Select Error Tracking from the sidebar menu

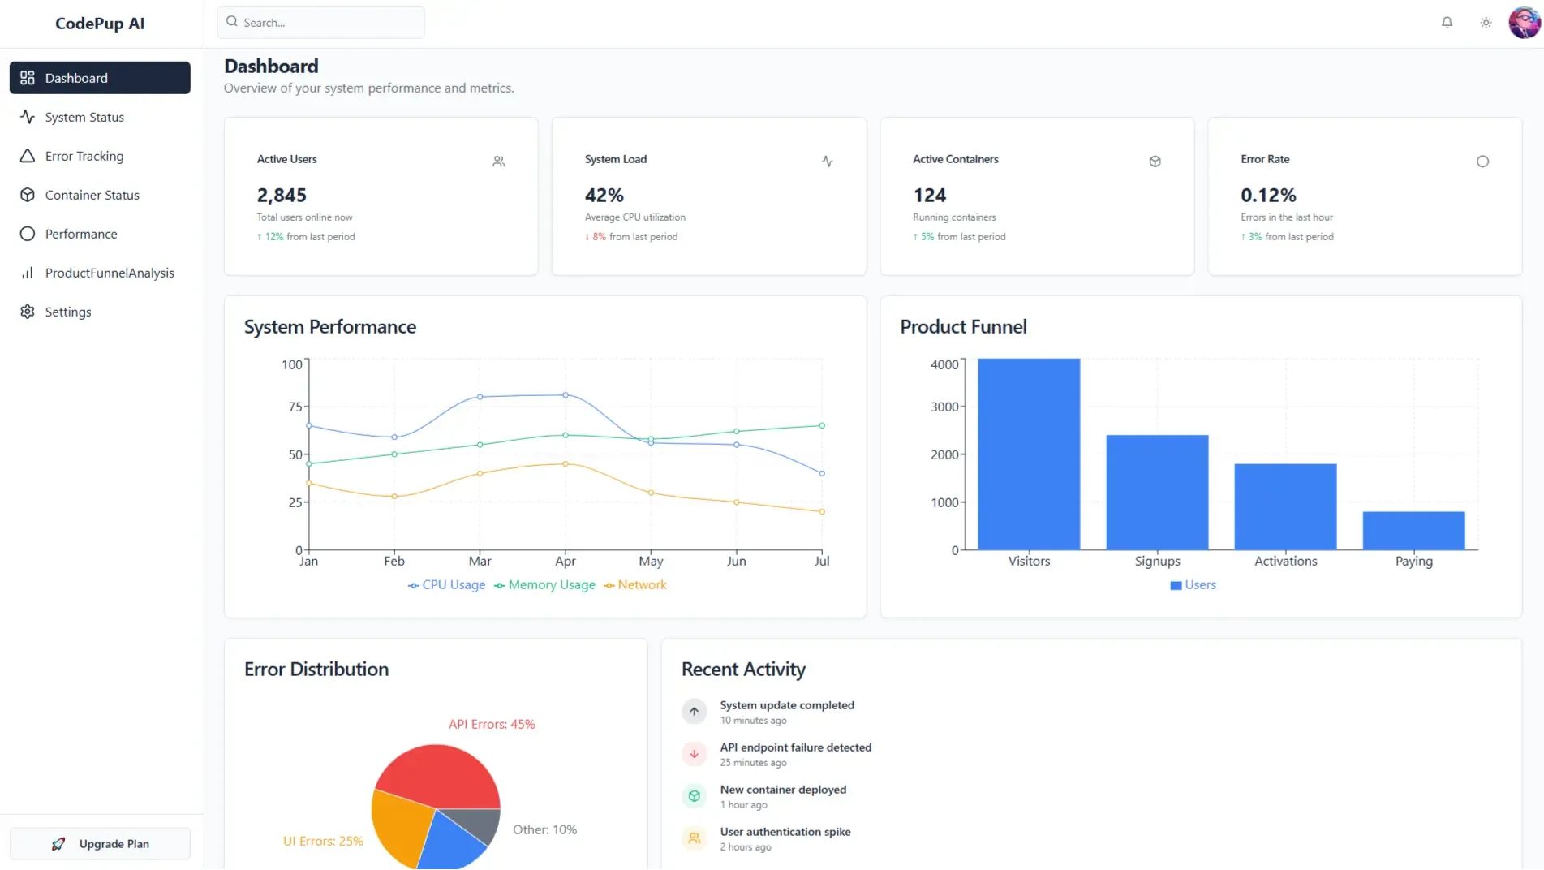tap(84, 156)
